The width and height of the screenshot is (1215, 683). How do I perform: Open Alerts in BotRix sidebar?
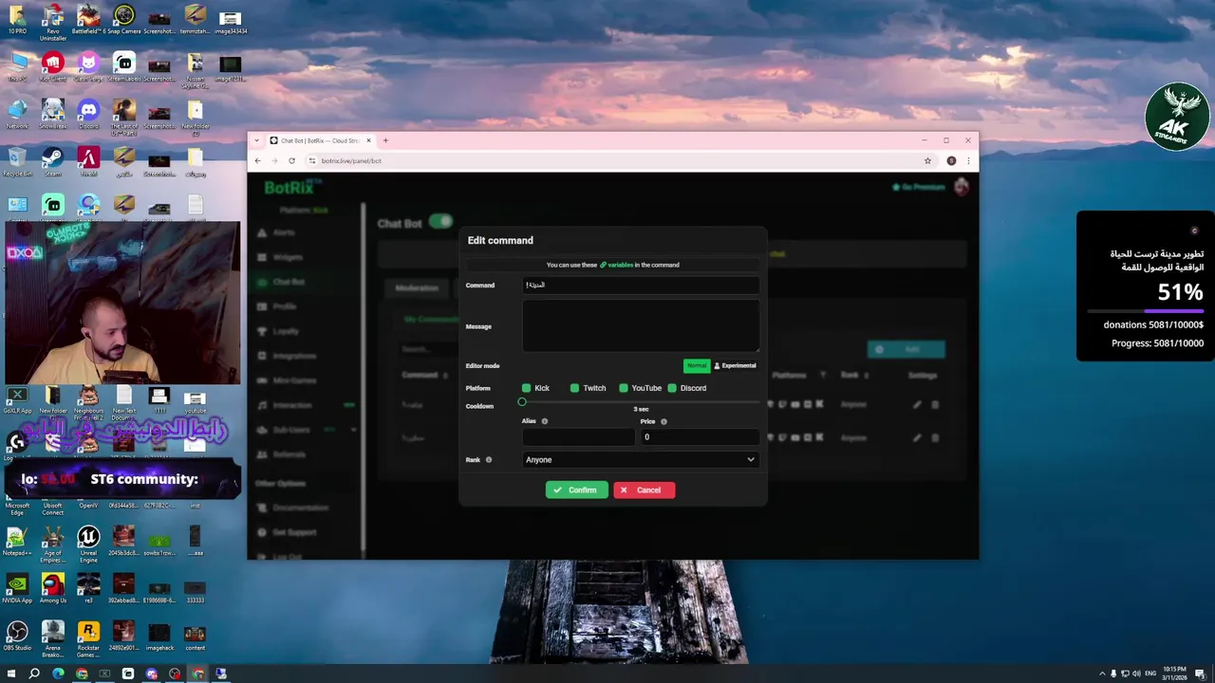click(x=283, y=232)
